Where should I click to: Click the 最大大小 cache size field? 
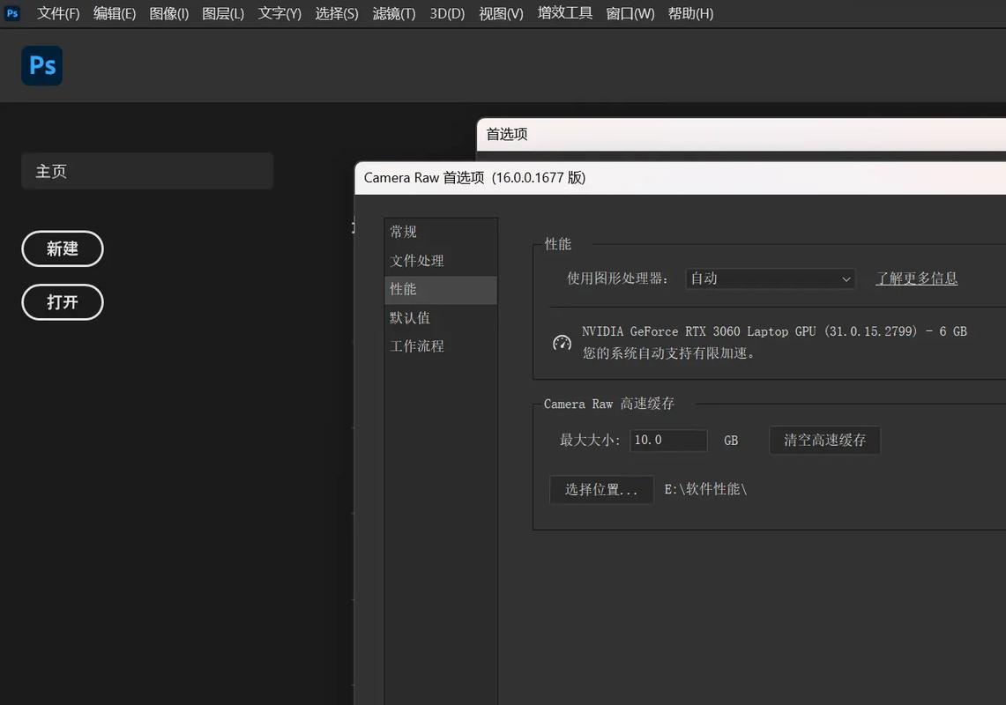[668, 440]
